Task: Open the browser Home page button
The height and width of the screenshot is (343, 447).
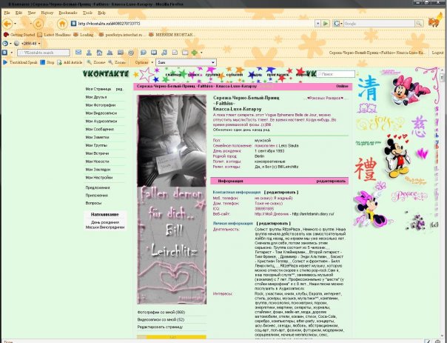Action: [x=62, y=24]
